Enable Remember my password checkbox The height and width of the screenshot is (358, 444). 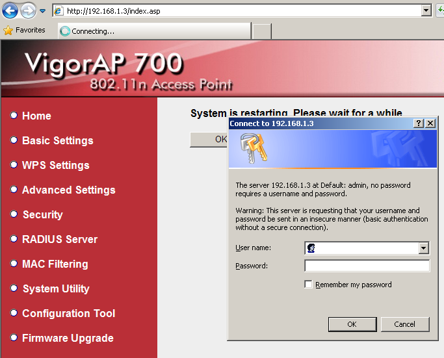point(308,284)
